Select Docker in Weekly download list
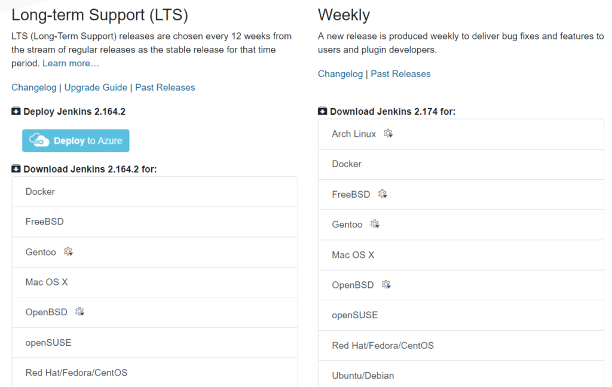The image size is (612, 387). click(x=461, y=164)
